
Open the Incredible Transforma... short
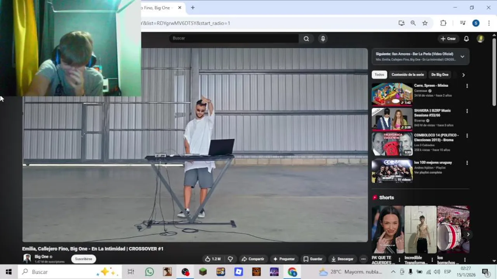coord(421,229)
